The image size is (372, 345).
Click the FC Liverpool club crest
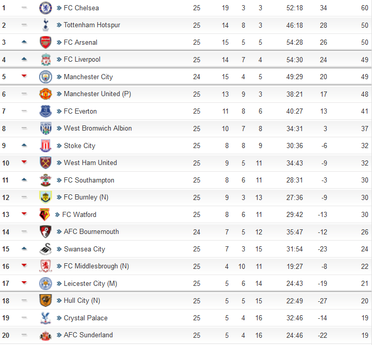coord(45,60)
